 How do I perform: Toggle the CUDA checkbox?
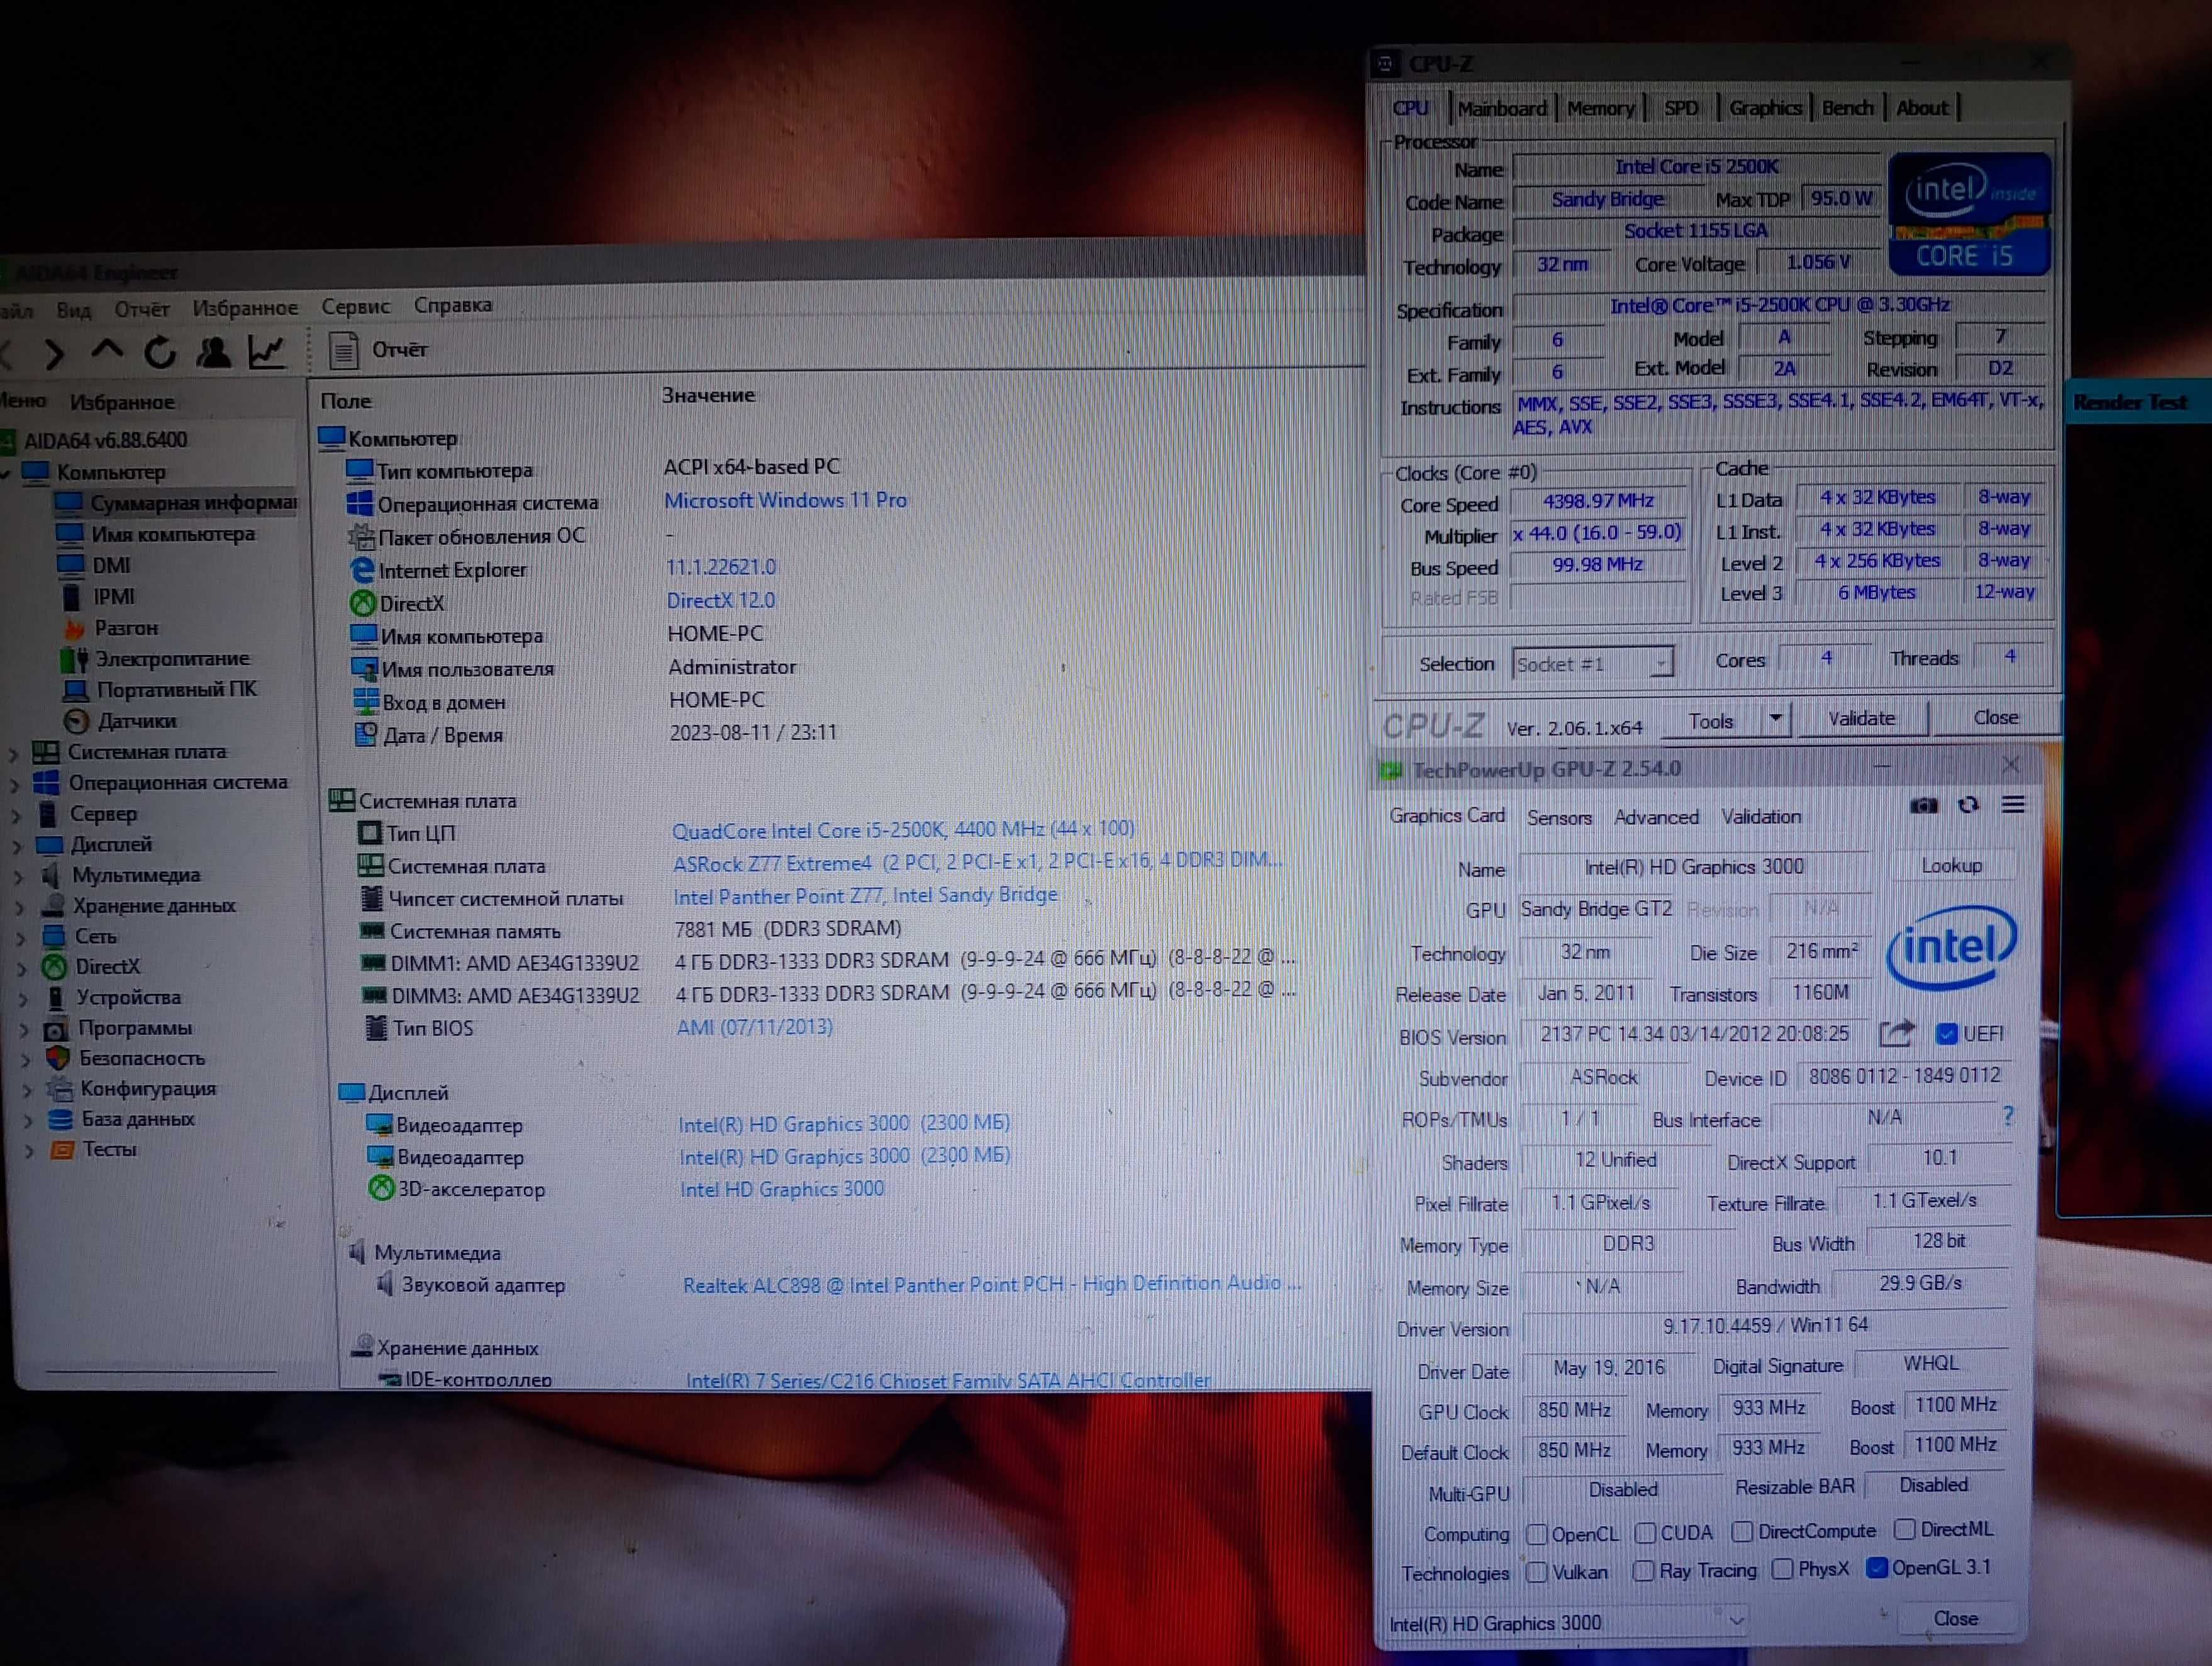[x=1645, y=1533]
